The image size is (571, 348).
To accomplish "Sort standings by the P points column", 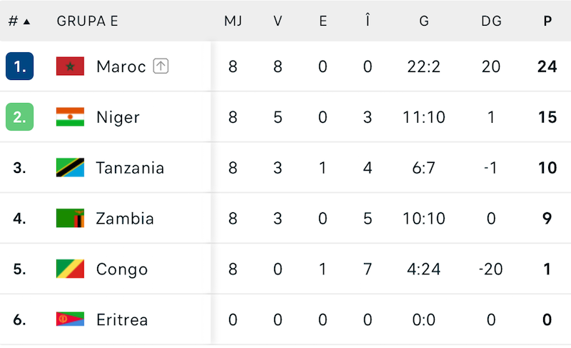I will pos(547,21).
